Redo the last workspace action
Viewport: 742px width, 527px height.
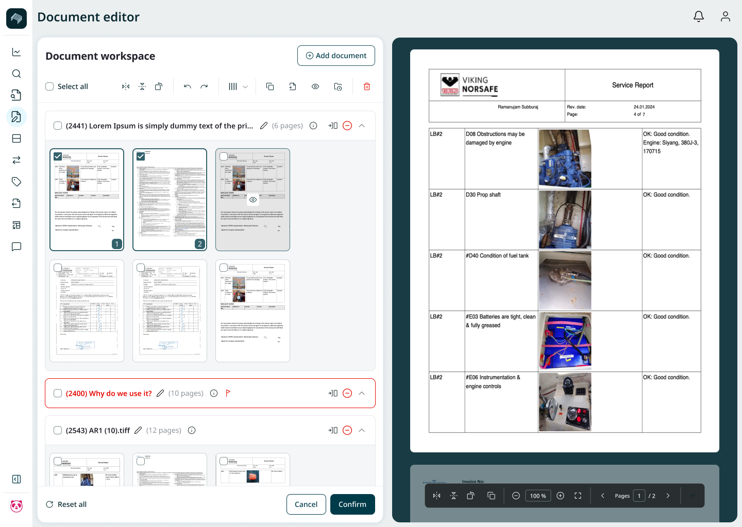point(204,86)
